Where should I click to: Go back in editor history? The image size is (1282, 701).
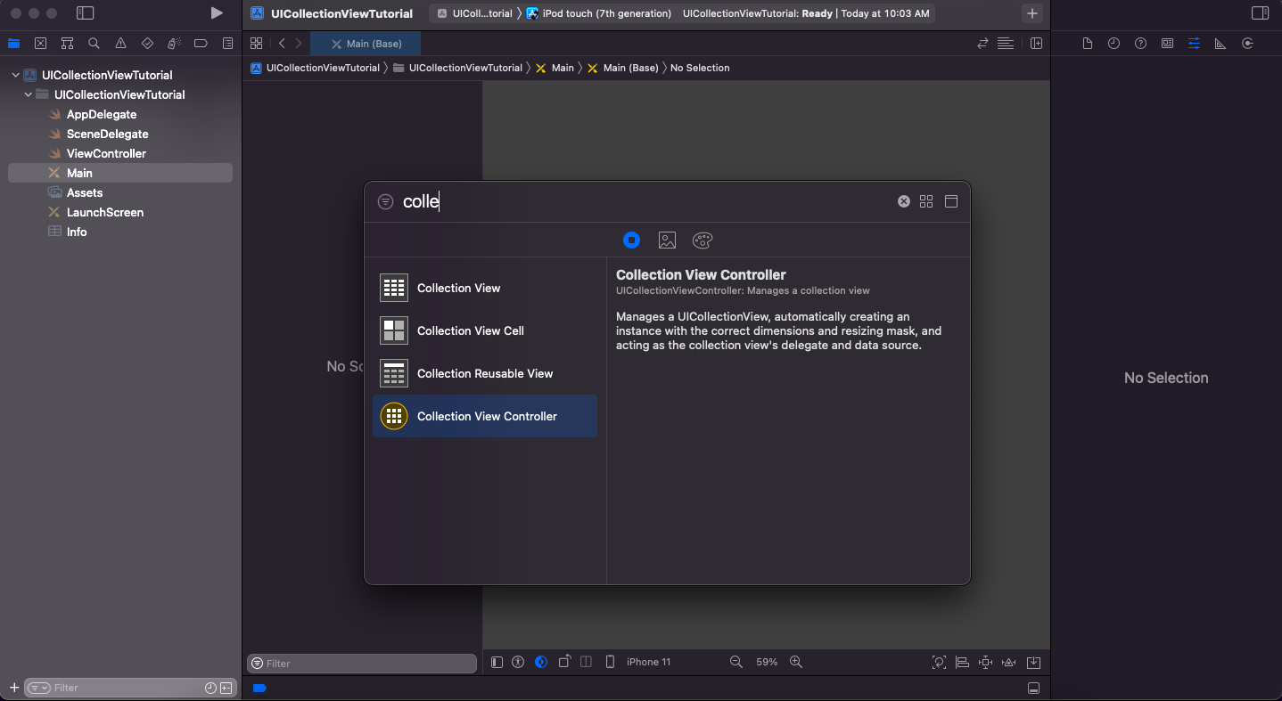pos(282,44)
